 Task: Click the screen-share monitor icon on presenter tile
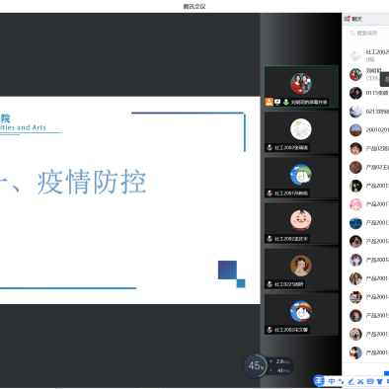click(277, 102)
